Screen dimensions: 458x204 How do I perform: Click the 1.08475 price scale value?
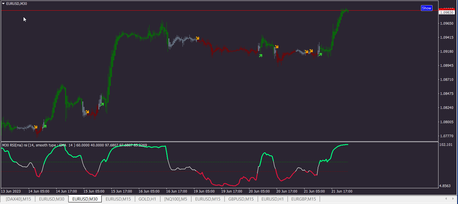[x=447, y=94]
